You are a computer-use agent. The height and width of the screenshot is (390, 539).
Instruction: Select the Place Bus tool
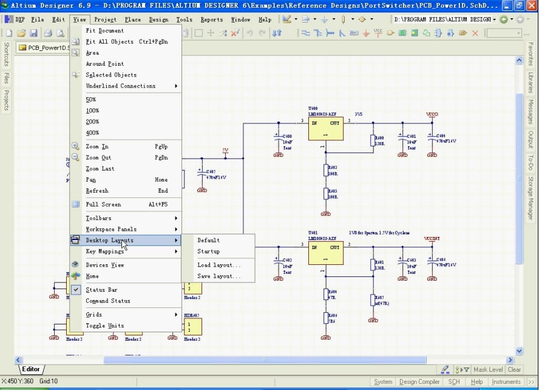point(317,33)
